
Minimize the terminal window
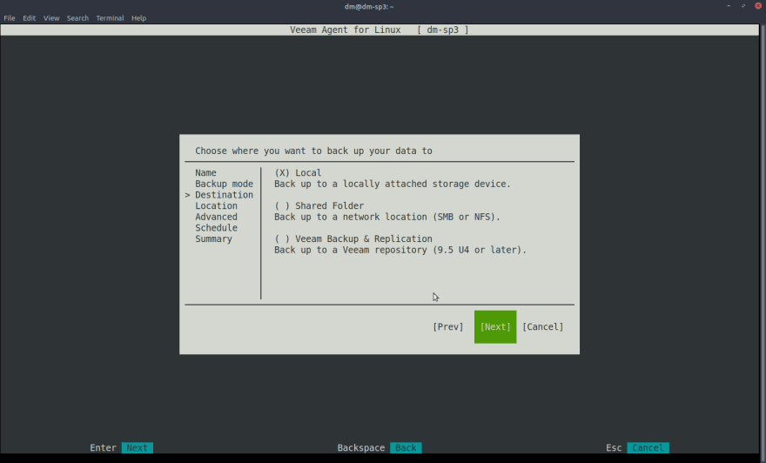(x=729, y=6)
